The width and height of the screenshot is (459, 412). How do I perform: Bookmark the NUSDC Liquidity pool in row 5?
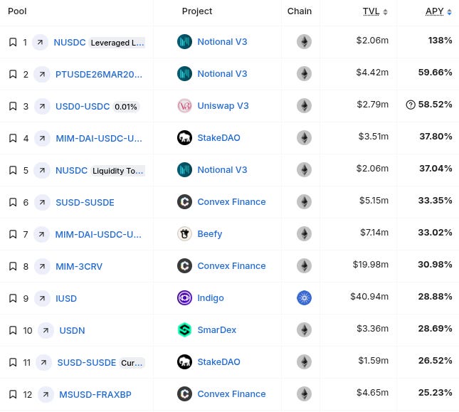13,170
